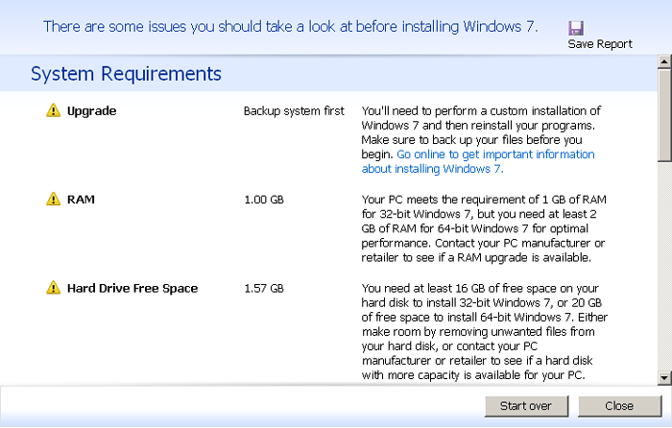Click the Upgrade requirement label
The image size is (672, 428).
(x=91, y=111)
